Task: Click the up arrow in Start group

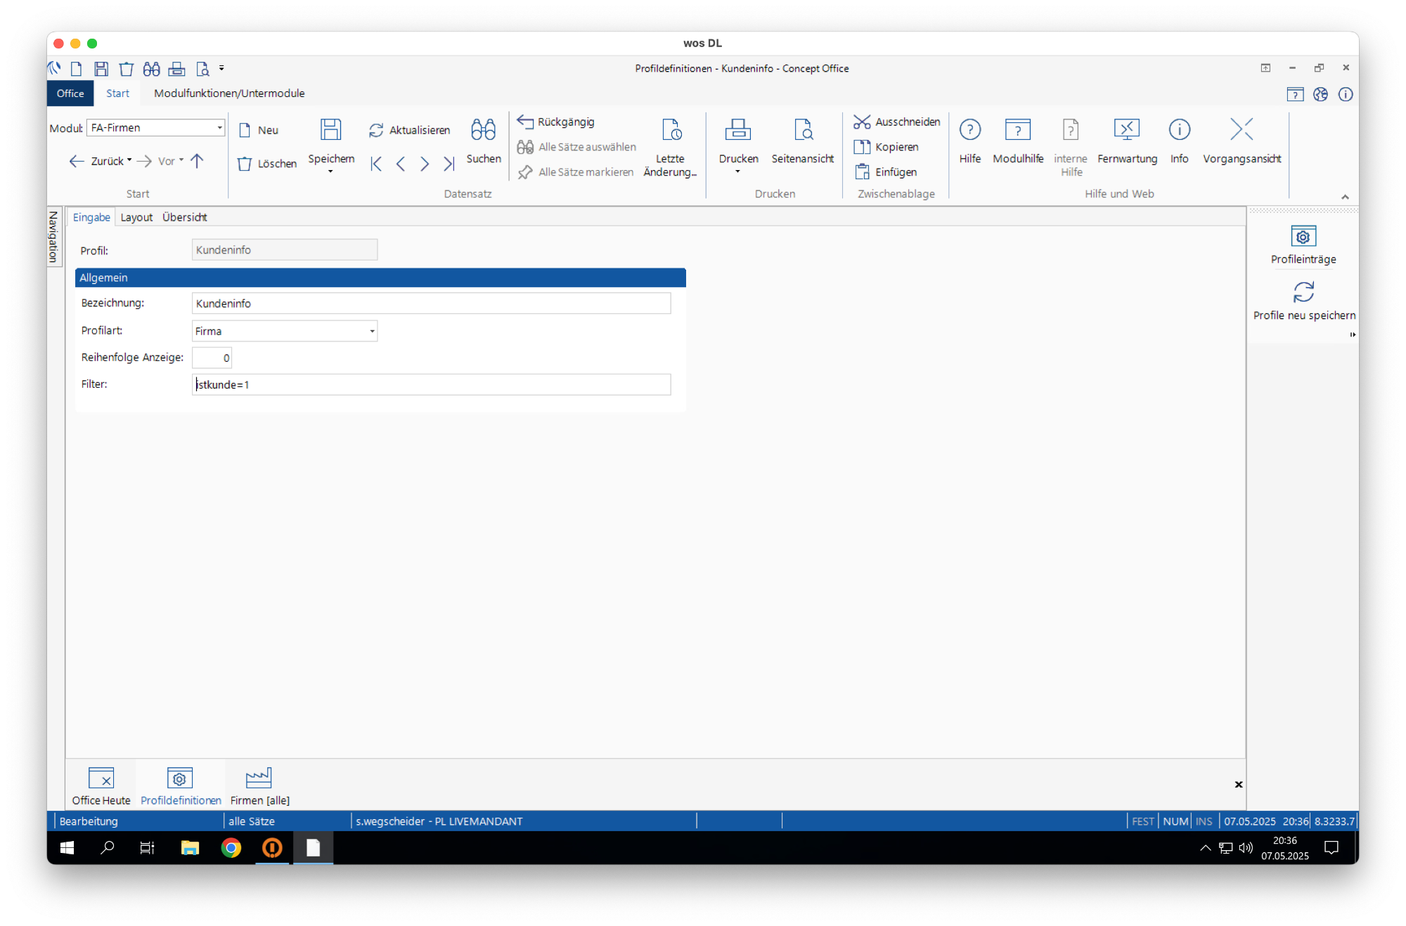Action: click(198, 161)
